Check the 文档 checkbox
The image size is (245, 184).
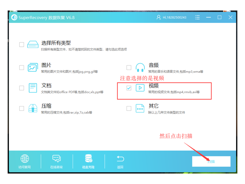click(x=21, y=88)
